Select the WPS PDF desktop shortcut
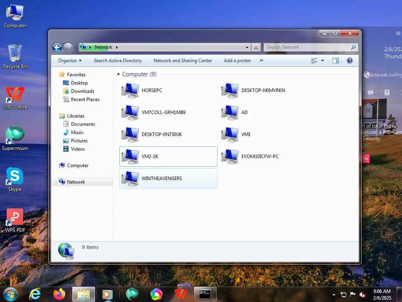This screenshot has height=302, width=402. [15, 220]
